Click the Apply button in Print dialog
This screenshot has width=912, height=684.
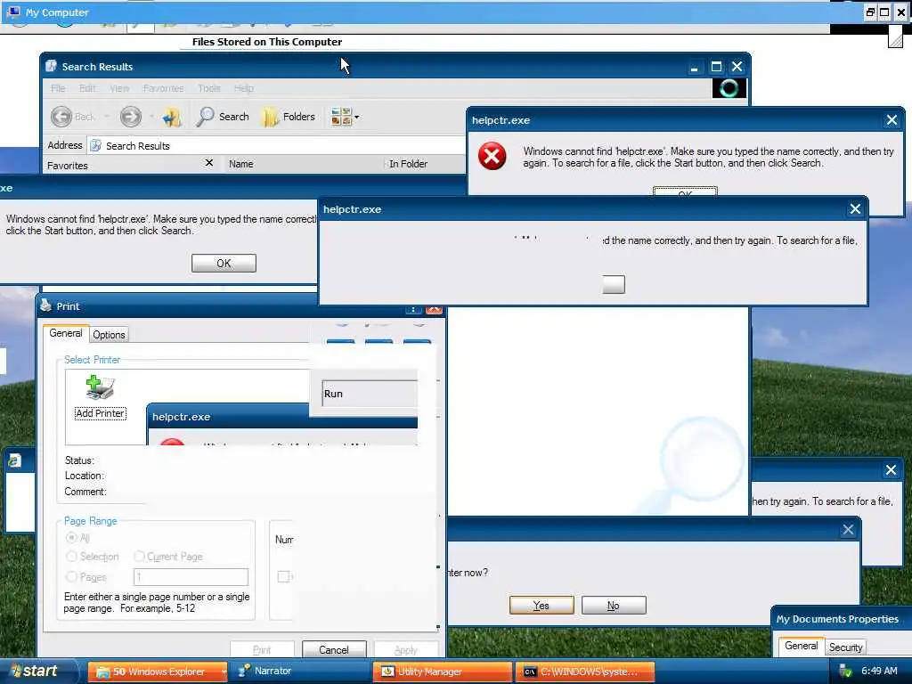[406, 649]
